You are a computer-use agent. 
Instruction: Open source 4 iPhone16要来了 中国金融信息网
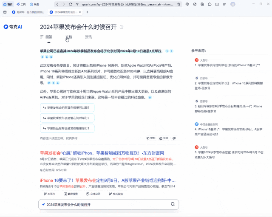(229, 132)
